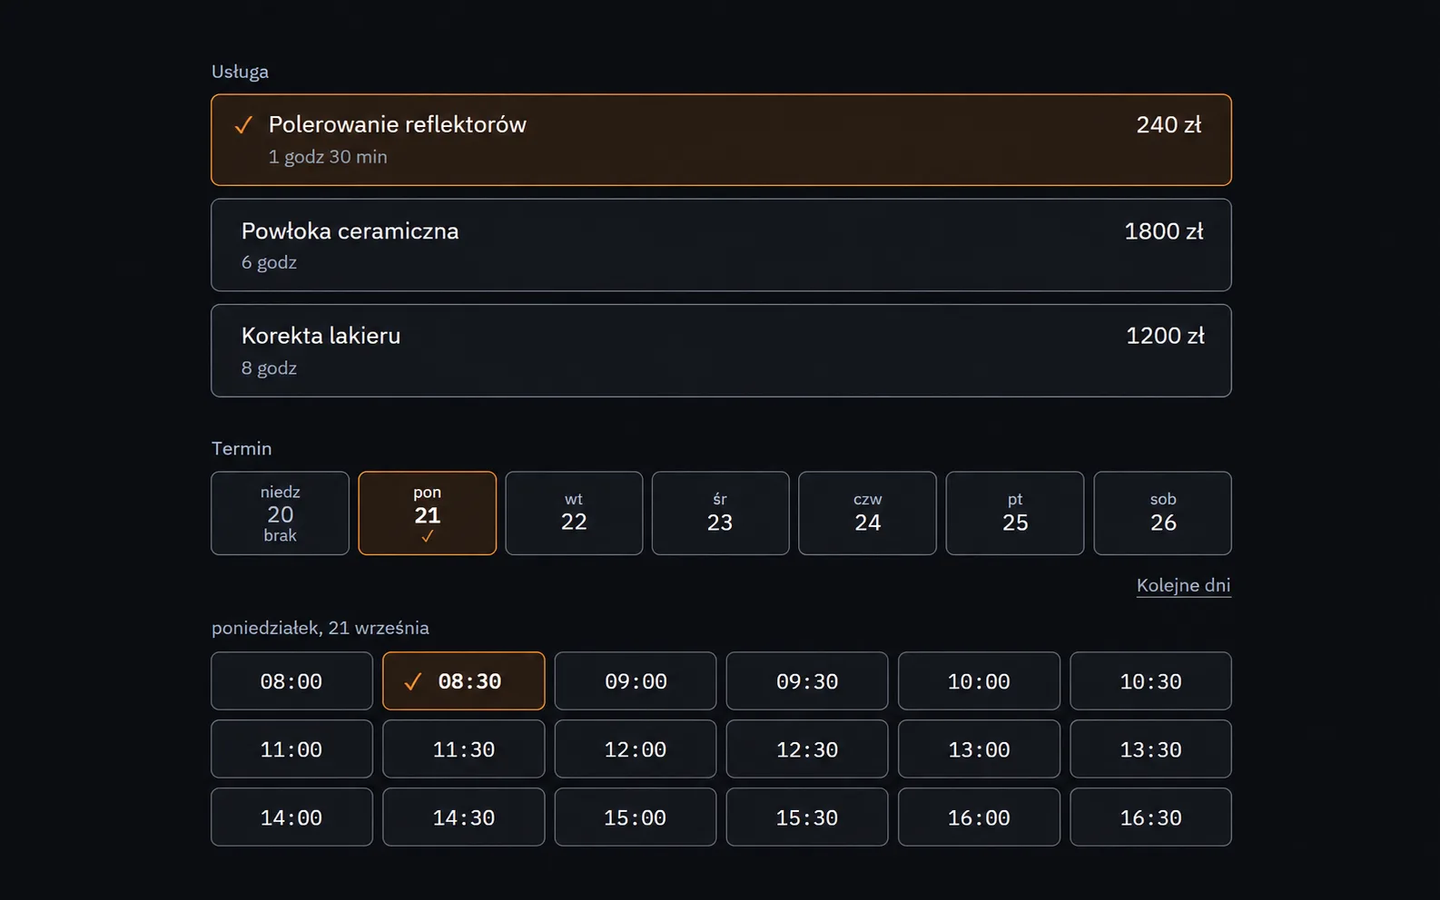Pick the 12:30 time slot
The width and height of the screenshot is (1440, 900).
[807, 748]
